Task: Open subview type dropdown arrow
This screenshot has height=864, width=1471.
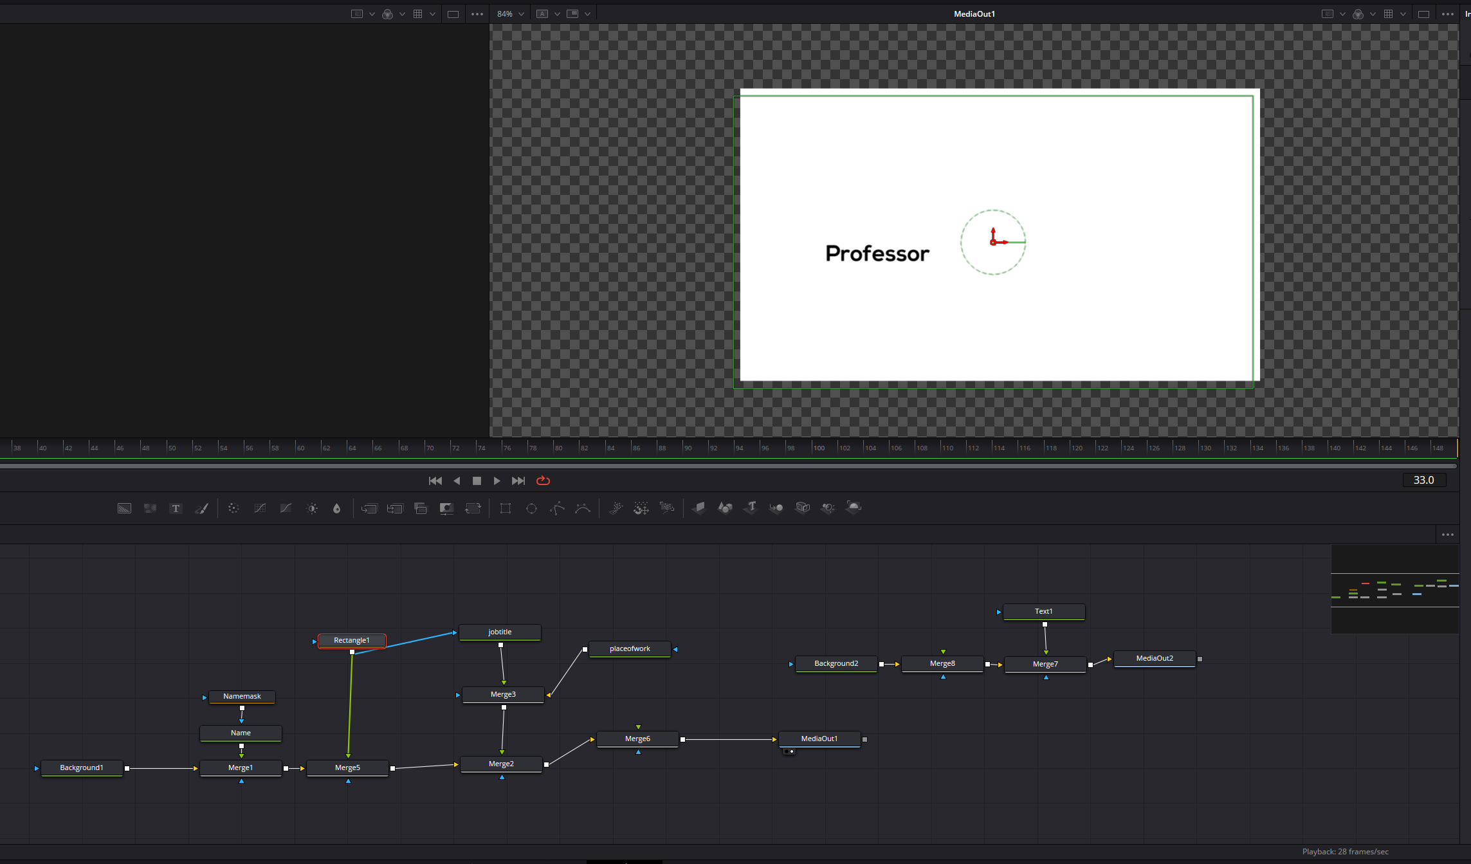Action: 587,14
